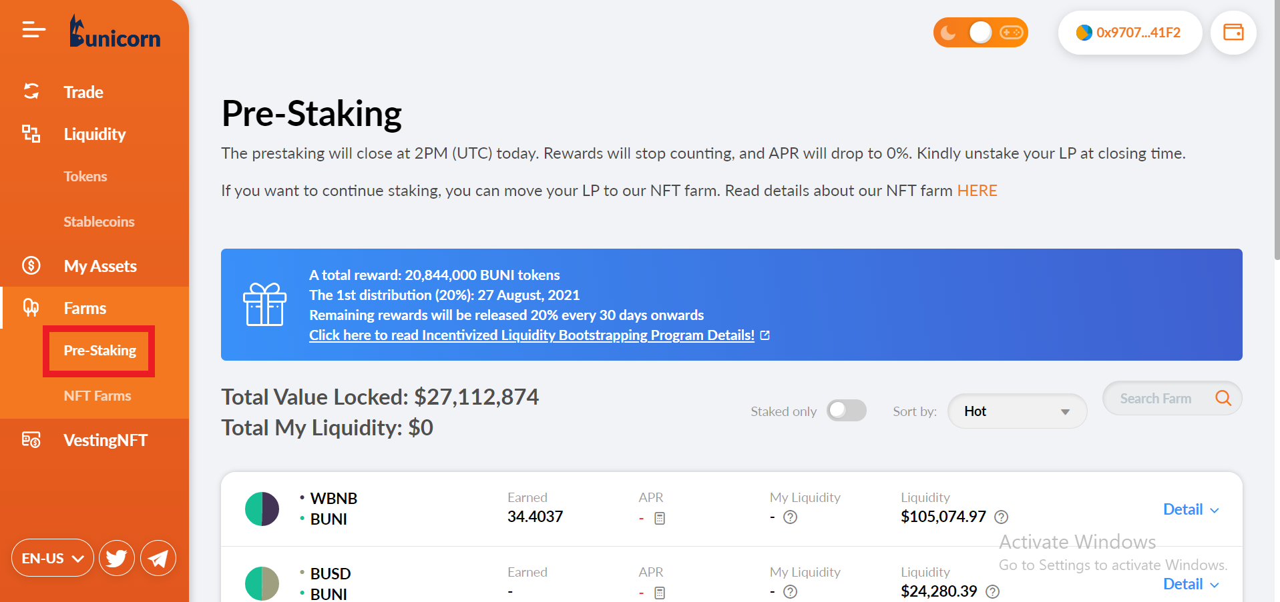Click the Farms tree icon

coord(31,307)
